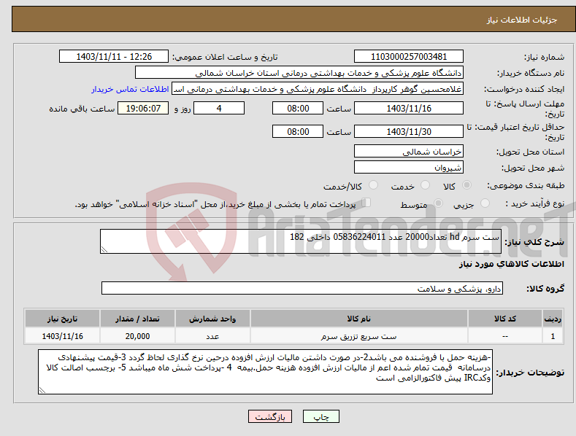Click the نام دستگاه خریدار field
Viewport: 576px width, 436px height.
299,73
